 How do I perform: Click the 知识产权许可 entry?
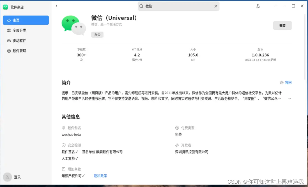click(x=73, y=176)
